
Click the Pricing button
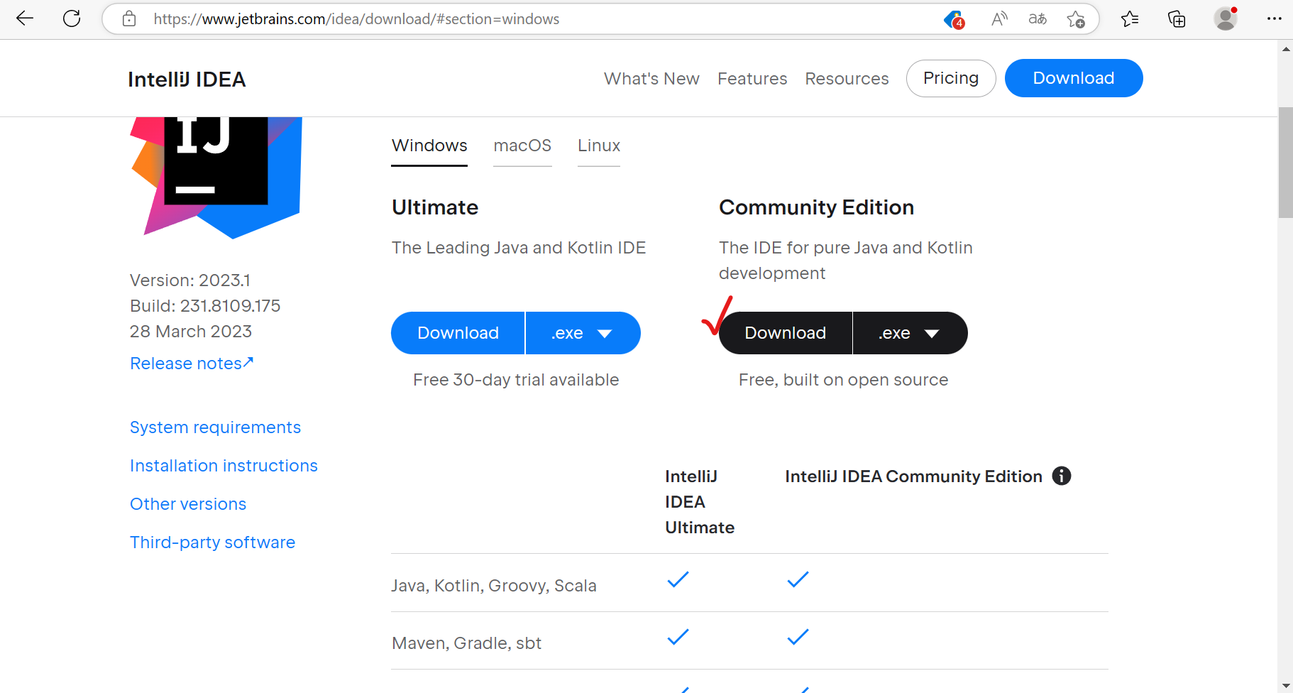click(x=951, y=78)
